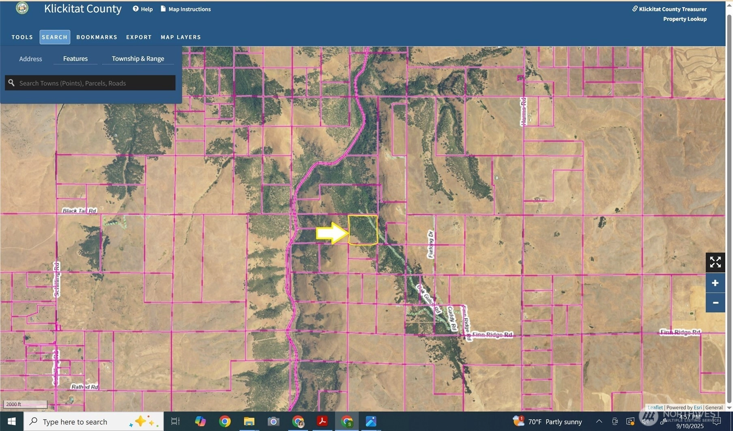Viewport: 733px width, 431px height.
Task: Select the Bookmarks menu item
Action: pos(97,37)
